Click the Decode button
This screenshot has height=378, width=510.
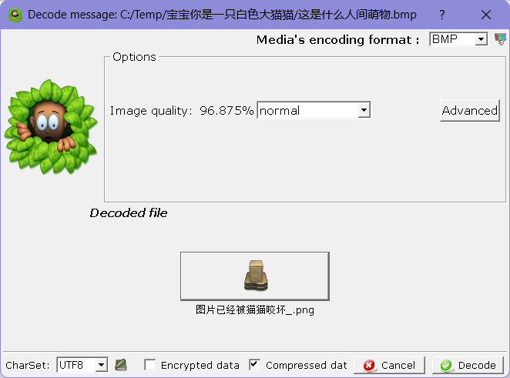click(468, 366)
